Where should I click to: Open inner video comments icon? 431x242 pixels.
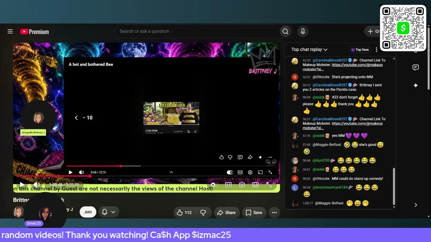click(240, 157)
